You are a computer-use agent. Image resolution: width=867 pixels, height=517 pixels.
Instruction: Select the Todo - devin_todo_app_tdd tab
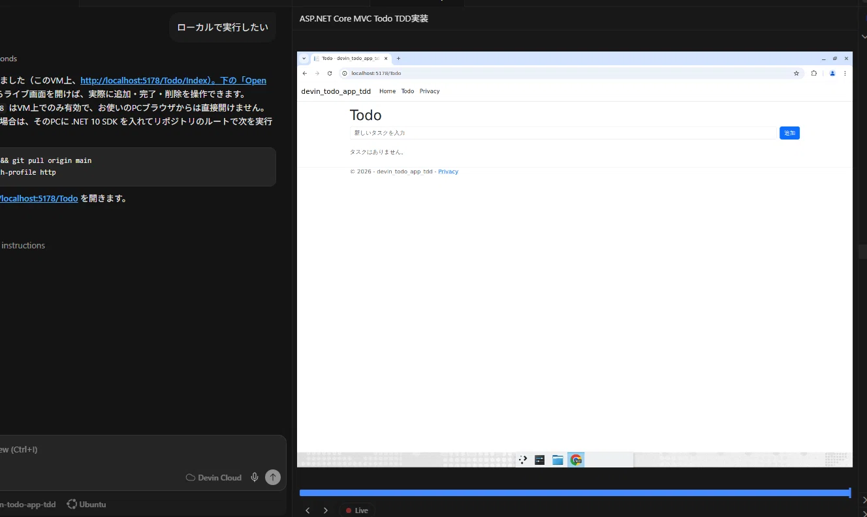[351, 59]
